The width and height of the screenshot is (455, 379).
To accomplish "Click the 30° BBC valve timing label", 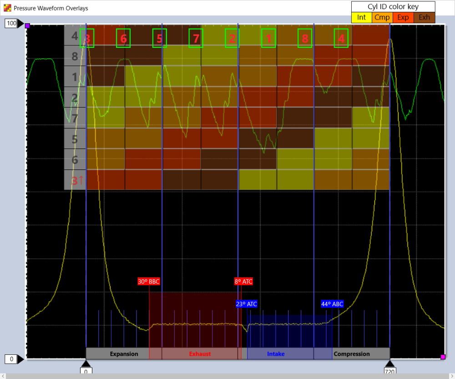I will [149, 282].
